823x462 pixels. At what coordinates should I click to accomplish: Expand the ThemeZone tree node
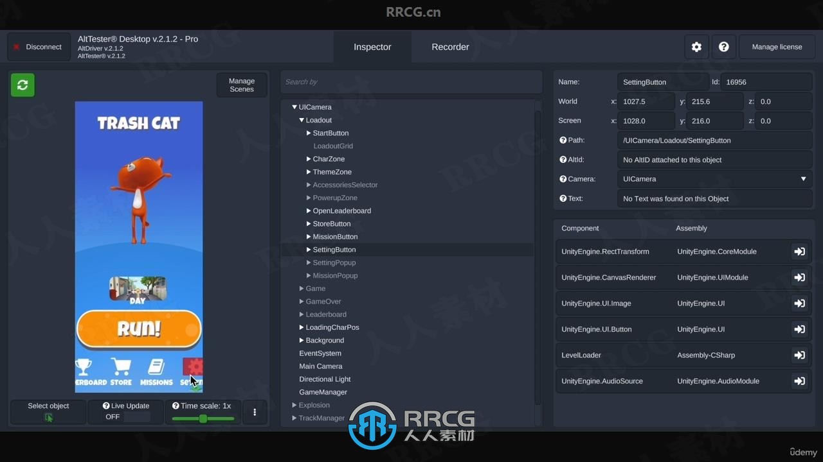point(309,172)
